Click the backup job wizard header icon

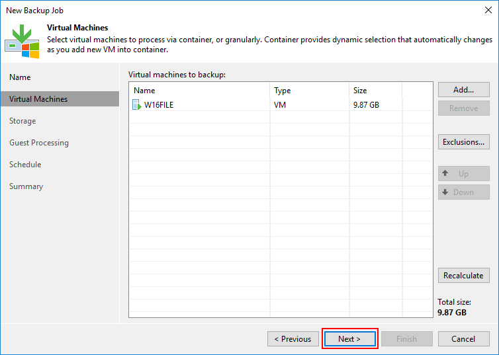(x=22, y=42)
